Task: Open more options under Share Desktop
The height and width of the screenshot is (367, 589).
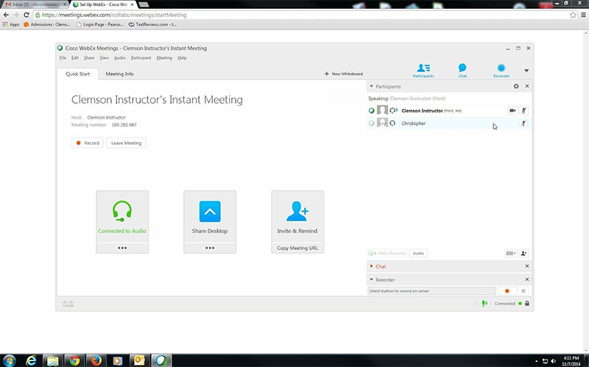Action: (210, 248)
